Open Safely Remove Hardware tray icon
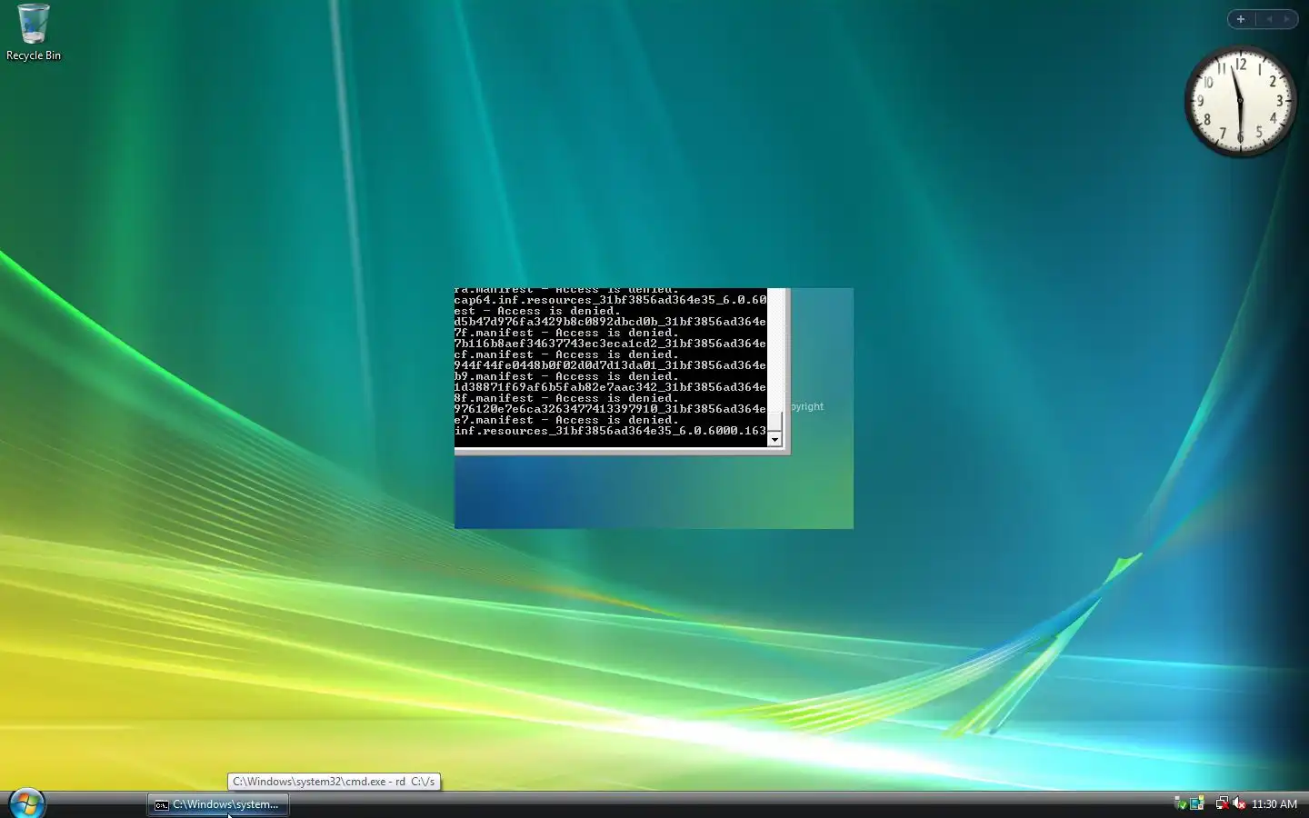 1181,803
